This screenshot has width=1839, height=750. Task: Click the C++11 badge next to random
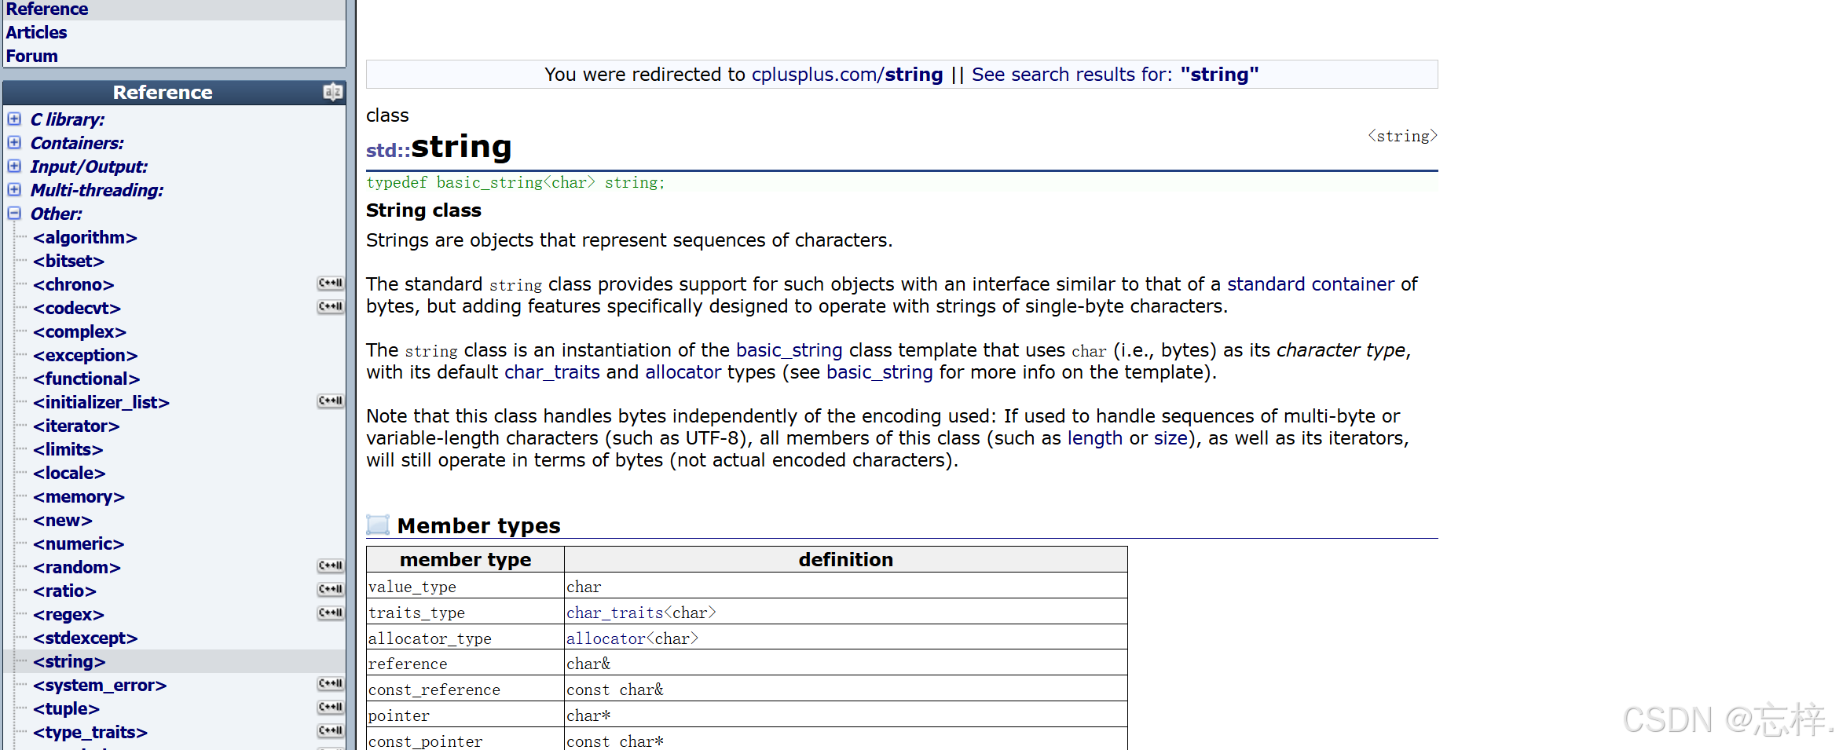click(x=331, y=566)
